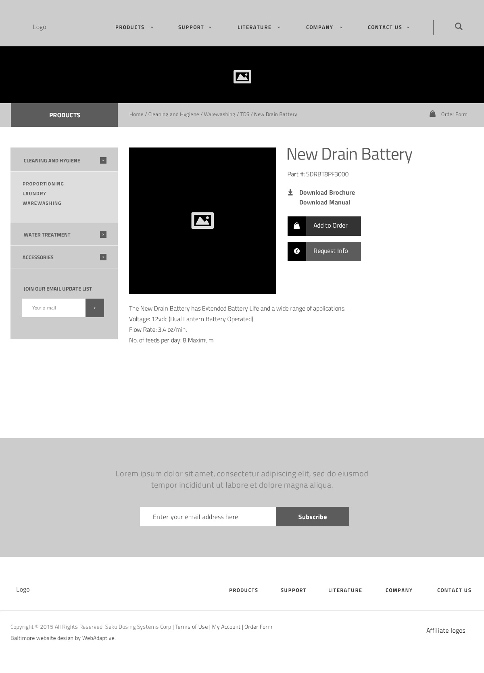Open the Company dropdown chevron in header

(341, 27)
